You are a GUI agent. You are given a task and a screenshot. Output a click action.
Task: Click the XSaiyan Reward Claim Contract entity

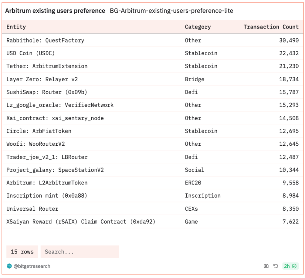(81, 222)
